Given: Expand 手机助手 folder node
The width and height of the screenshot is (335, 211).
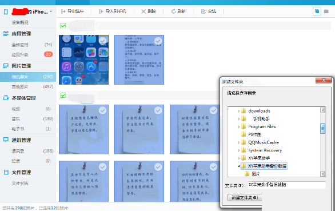Looking at the screenshot, I should 239,119.
